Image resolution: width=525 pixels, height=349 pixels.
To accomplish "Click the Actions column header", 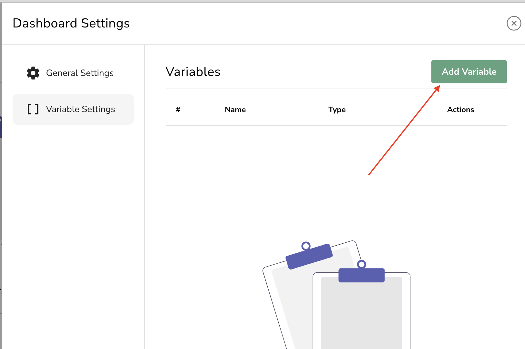I will [x=460, y=110].
